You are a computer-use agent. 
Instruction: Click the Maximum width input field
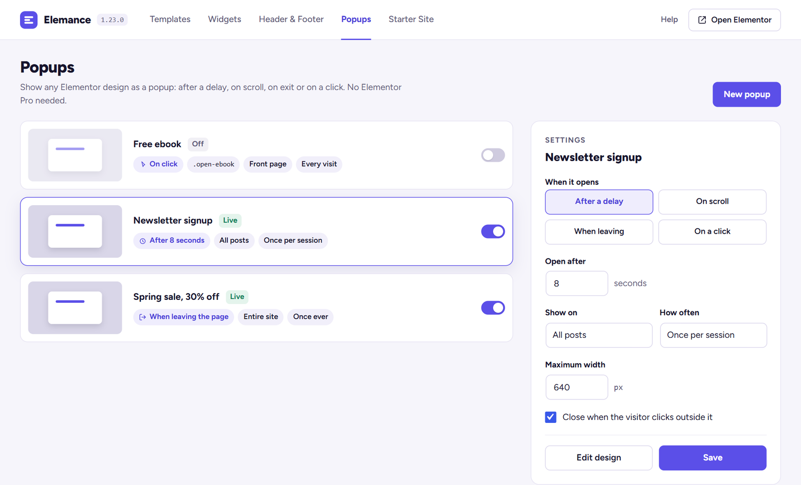(577, 387)
